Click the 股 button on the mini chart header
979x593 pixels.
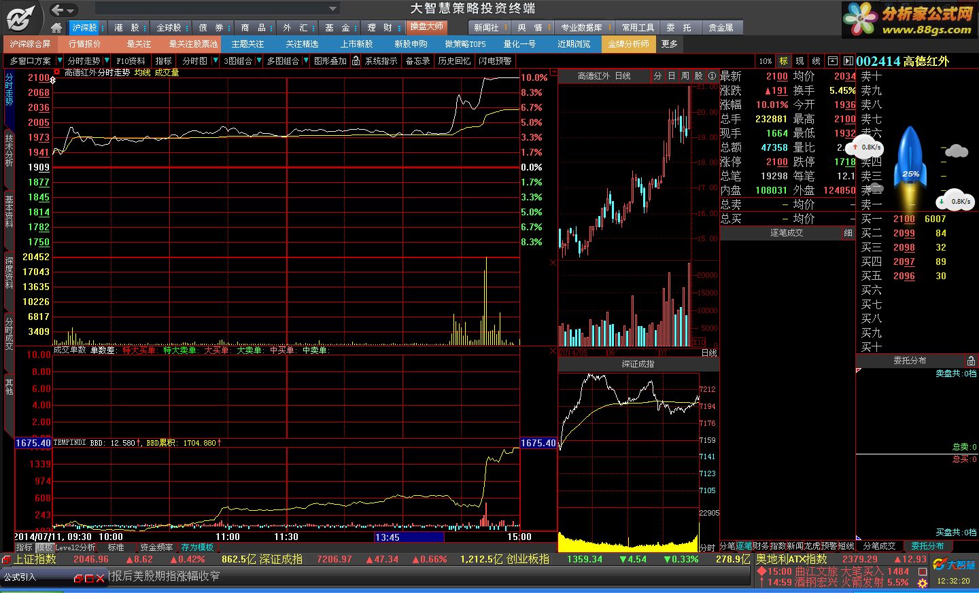(698, 76)
